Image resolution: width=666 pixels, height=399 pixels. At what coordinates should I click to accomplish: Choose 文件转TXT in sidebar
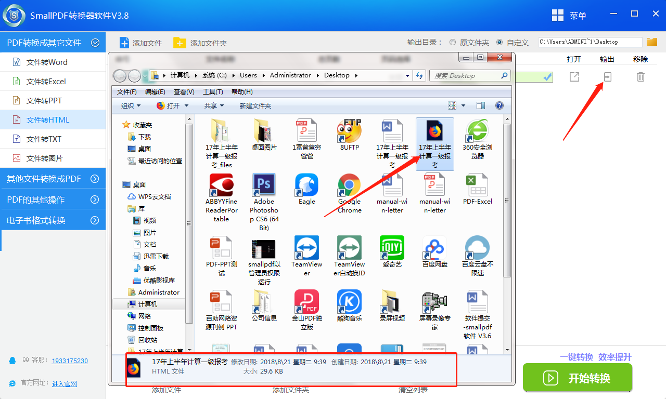coord(53,139)
